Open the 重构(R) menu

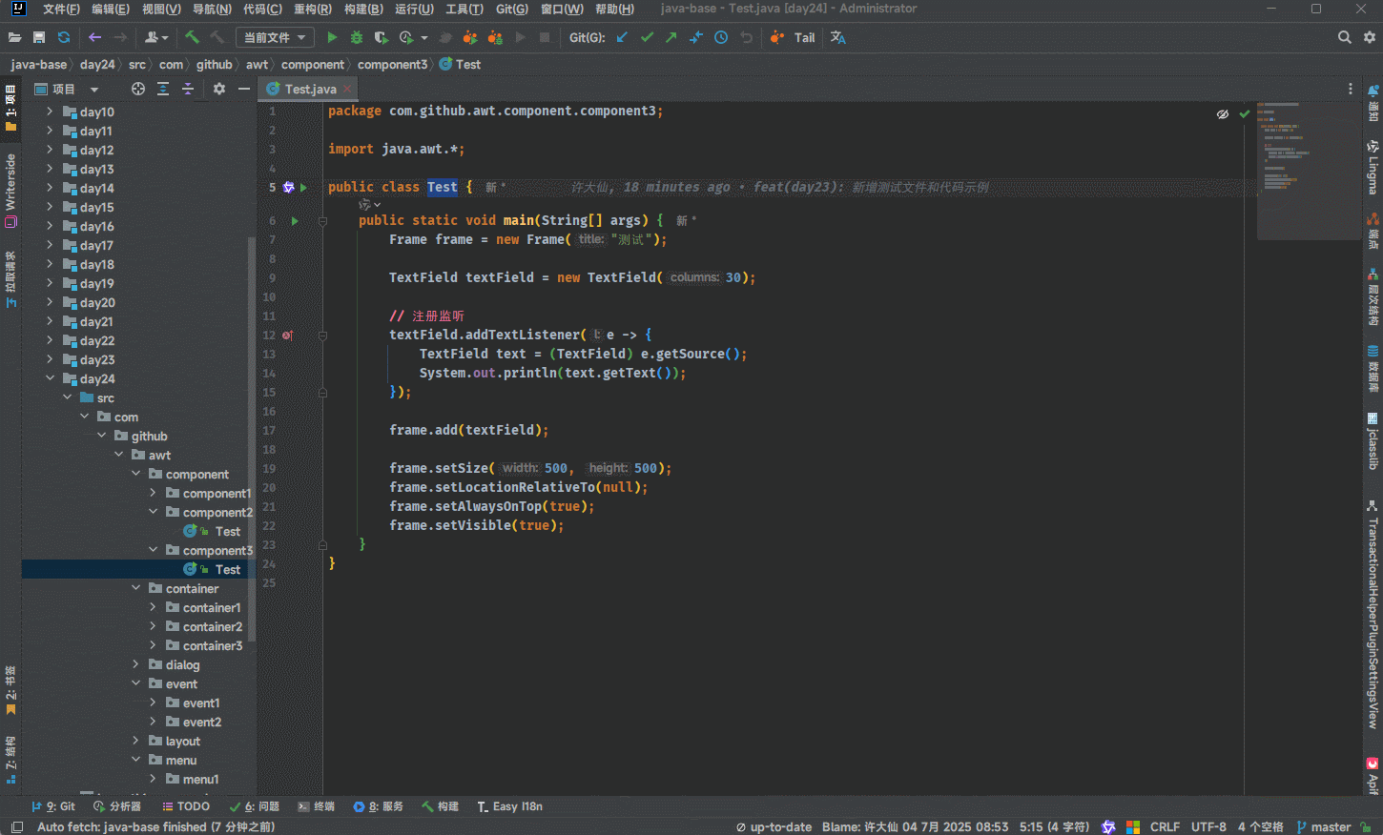point(312,9)
